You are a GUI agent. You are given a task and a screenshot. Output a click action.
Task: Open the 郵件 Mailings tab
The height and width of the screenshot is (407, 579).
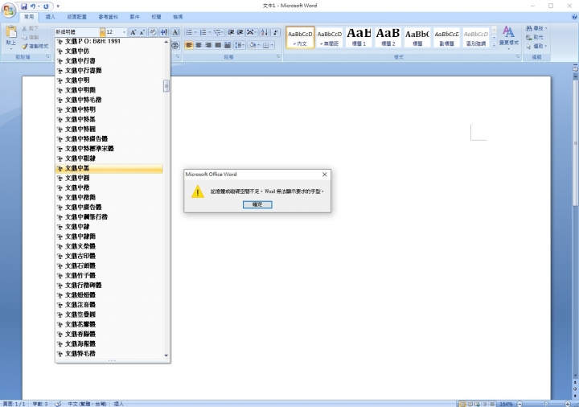135,17
